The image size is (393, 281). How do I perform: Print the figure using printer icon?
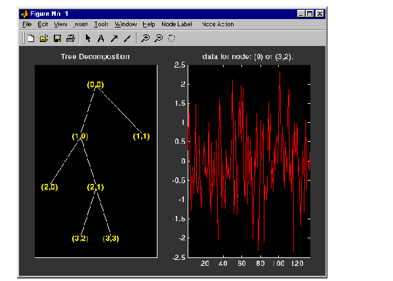[x=70, y=38]
